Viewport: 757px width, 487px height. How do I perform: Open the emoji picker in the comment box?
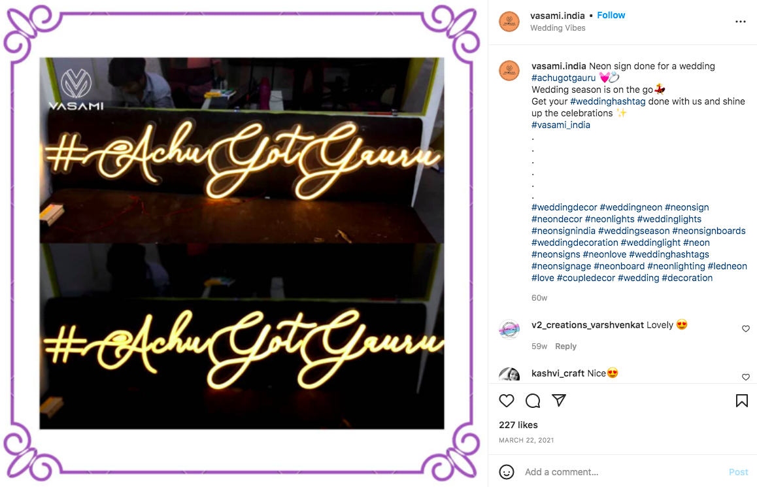507,471
